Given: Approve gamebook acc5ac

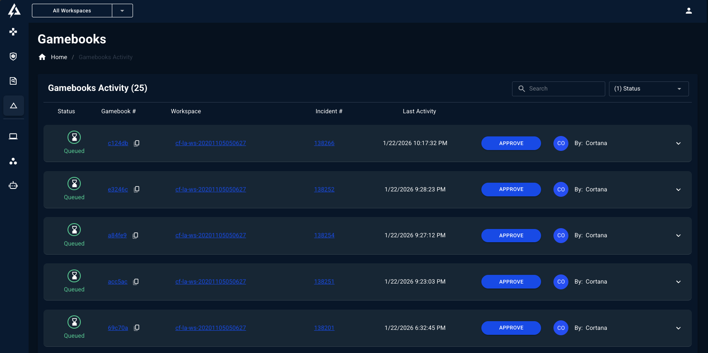Looking at the screenshot, I should [511, 282].
